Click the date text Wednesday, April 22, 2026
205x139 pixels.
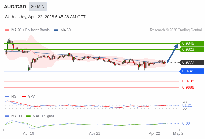pos(29,17)
